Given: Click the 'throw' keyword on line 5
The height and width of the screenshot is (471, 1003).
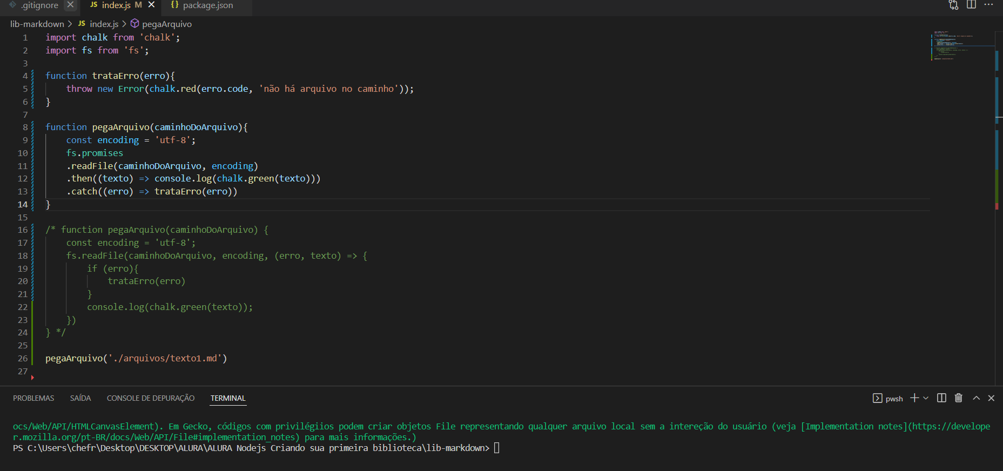Looking at the screenshot, I should click(79, 89).
